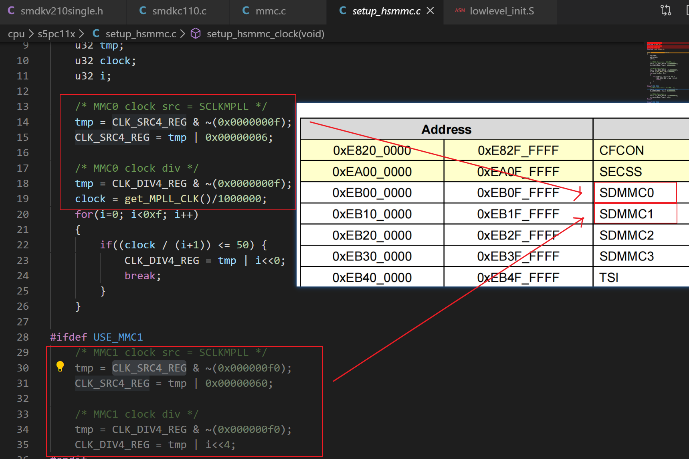Click the minimap code overview

[x=666, y=72]
